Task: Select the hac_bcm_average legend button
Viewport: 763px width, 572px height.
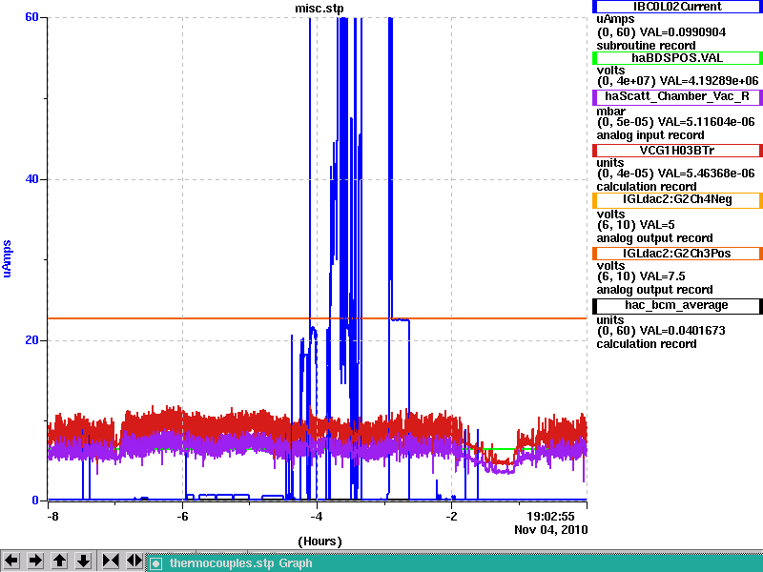Action: (x=677, y=305)
